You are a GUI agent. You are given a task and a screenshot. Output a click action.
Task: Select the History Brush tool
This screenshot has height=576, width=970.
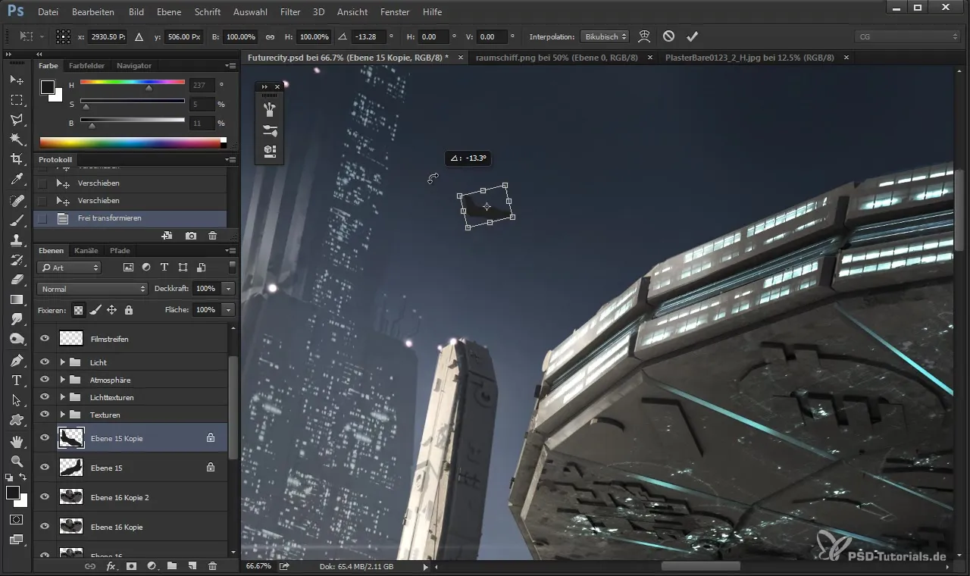point(17,260)
